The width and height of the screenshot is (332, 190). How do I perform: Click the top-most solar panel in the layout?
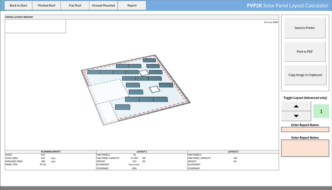click(149, 60)
